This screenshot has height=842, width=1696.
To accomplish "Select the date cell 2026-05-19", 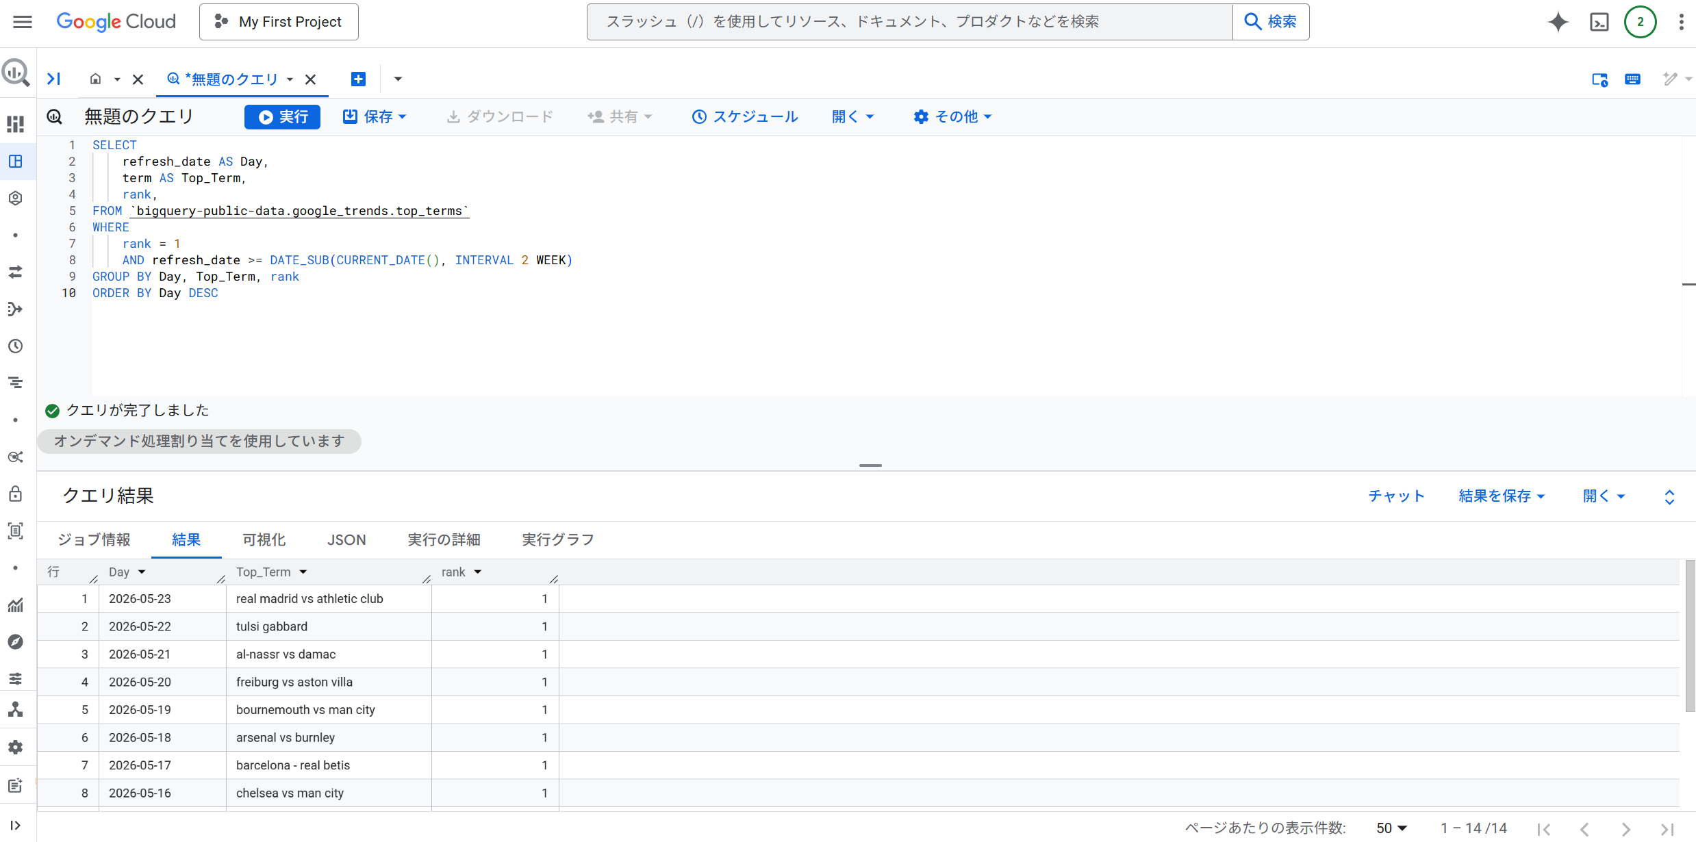I will (x=162, y=710).
